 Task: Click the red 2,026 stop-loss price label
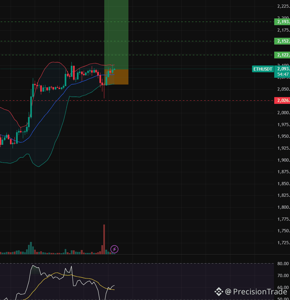[x=282, y=100]
